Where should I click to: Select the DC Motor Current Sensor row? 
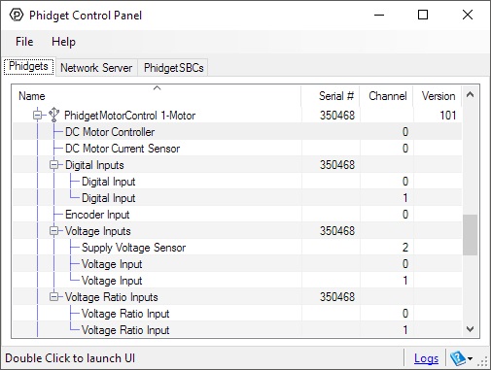pyautogui.click(x=237, y=149)
